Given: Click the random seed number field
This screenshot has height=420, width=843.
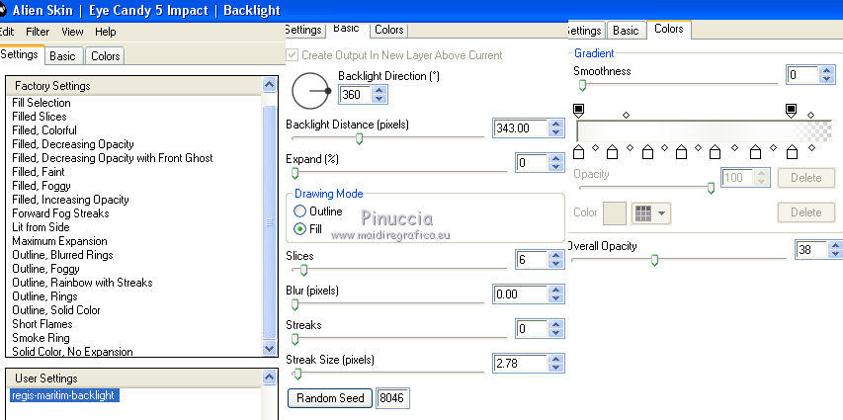Looking at the screenshot, I should click(392, 398).
